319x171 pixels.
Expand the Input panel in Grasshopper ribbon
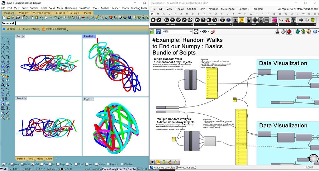point(277,24)
